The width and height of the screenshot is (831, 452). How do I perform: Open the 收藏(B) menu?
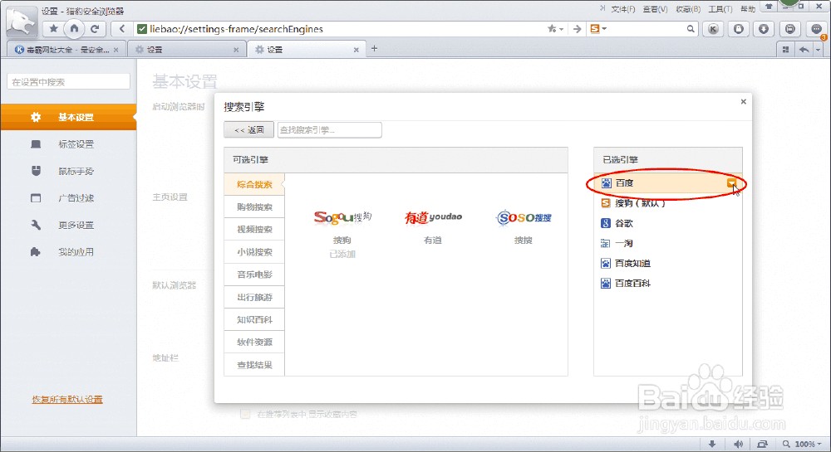click(688, 9)
